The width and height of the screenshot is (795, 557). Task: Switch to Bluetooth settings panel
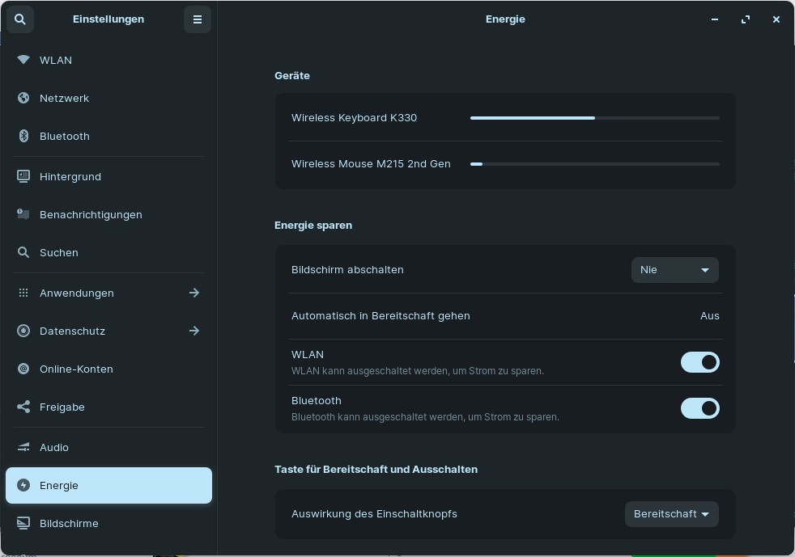click(108, 136)
